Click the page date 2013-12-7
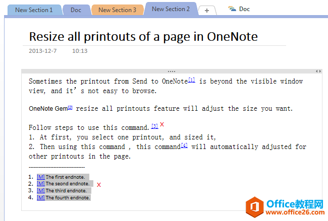328x221 pixels. [43, 51]
